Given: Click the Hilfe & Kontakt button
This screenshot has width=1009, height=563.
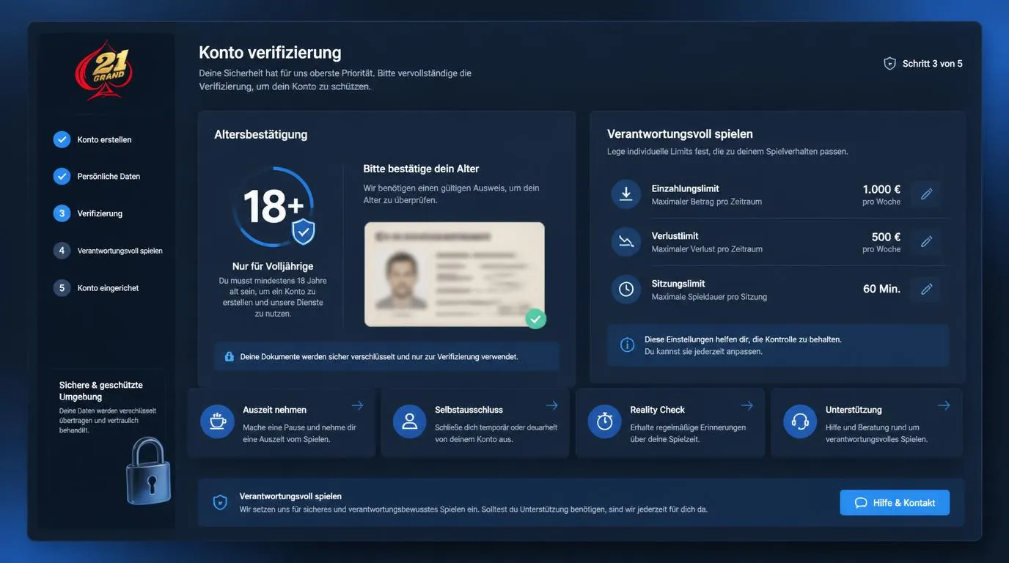Looking at the screenshot, I should pos(895,503).
